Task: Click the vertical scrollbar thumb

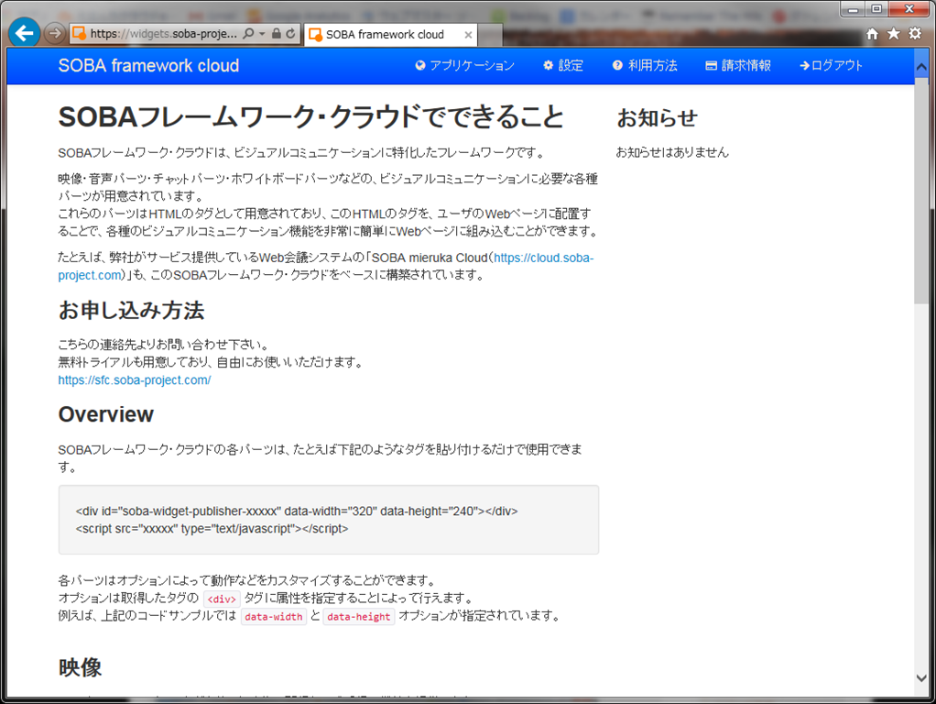Action: click(921, 190)
